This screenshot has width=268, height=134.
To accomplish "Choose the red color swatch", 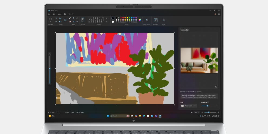I will [x=123, y=18].
